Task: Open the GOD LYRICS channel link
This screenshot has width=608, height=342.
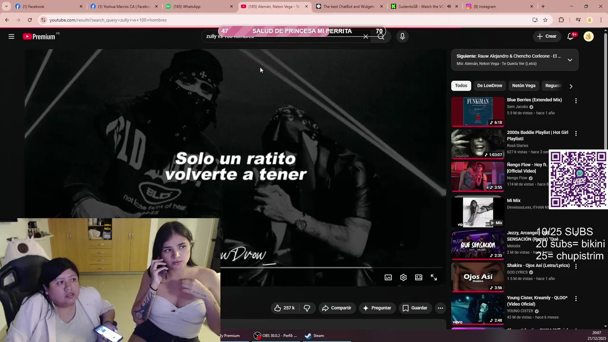Action: [517, 272]
